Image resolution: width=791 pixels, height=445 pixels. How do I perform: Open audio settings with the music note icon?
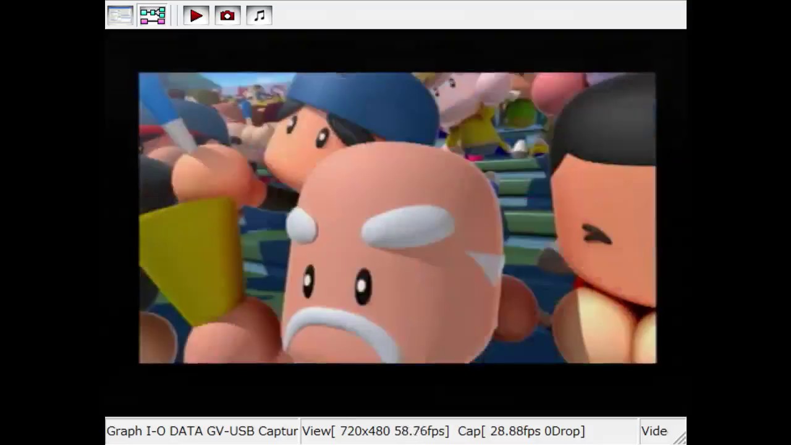coord(259,15)
